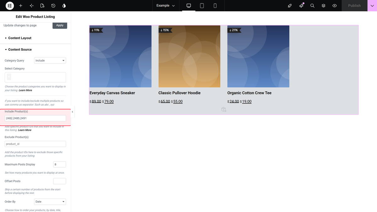Open the theme style droplet icon
Image resolution: width=377 pixels, height=212 pixels.
[64, 6]
